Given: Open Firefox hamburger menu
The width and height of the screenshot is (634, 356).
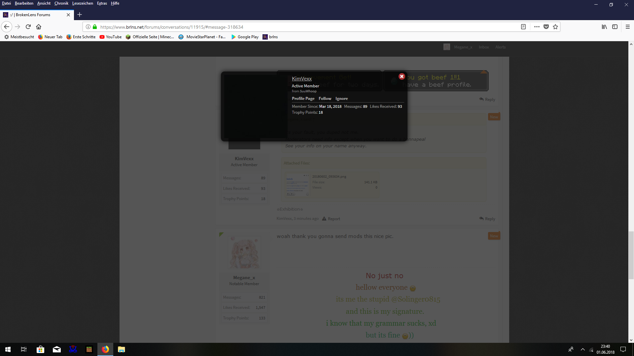Looking at the screenshot, I should tap(628, 27).
